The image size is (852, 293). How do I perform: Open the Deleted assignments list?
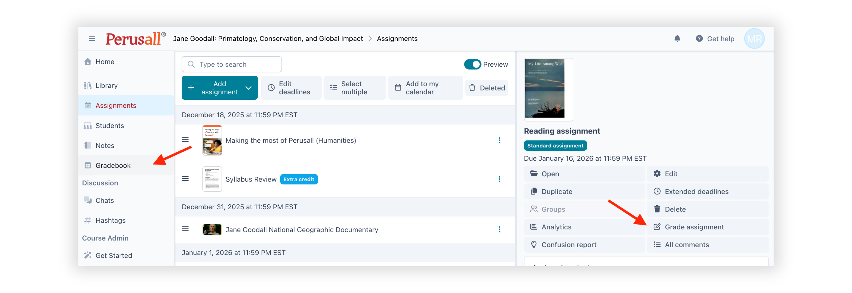click(487, 88)
